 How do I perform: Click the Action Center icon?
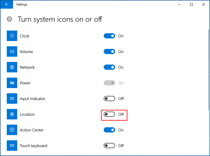point(12,130)
